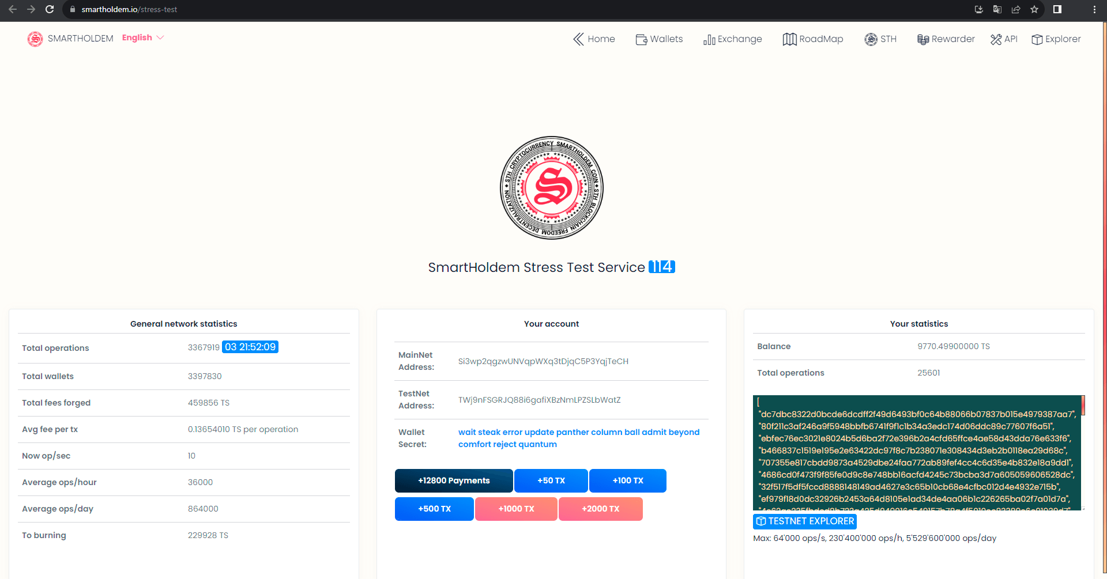Open the Explorer menu item
This screenshot has height=579, width=1107.
click(1056, 39)
